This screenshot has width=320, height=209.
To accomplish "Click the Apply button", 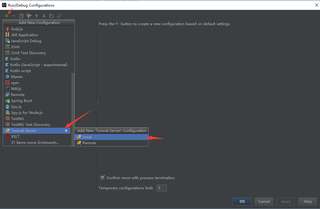I will [286, 202].
